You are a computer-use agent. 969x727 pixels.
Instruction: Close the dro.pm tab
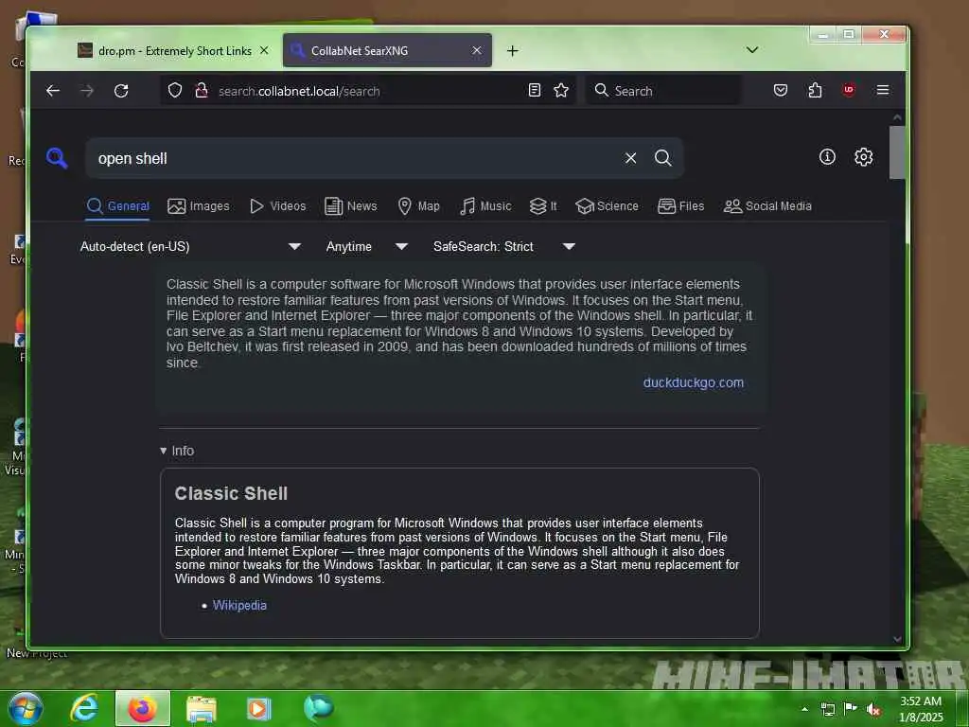pos(264,51)
